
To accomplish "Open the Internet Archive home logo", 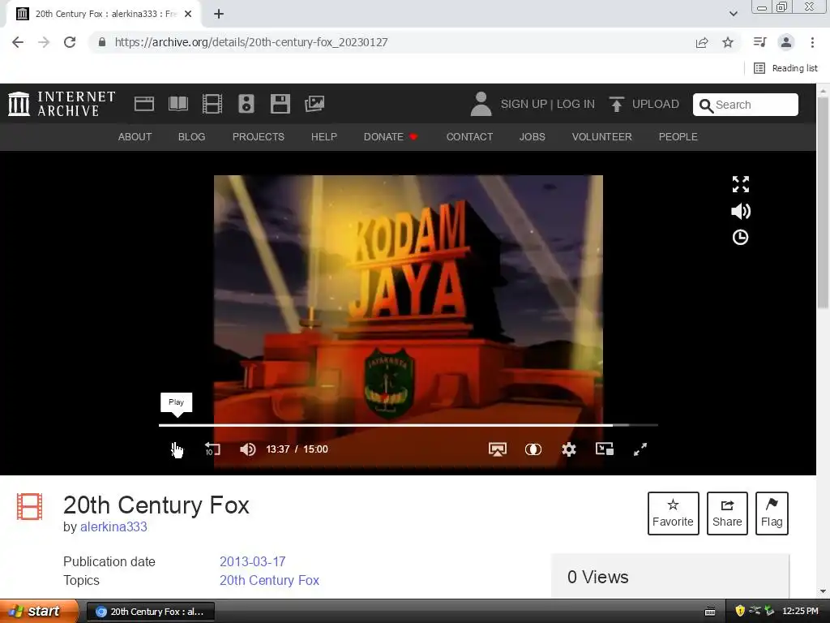I will [62, 104].
